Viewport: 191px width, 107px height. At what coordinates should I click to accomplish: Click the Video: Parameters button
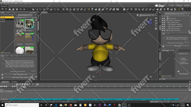click(x=184, y=74)
